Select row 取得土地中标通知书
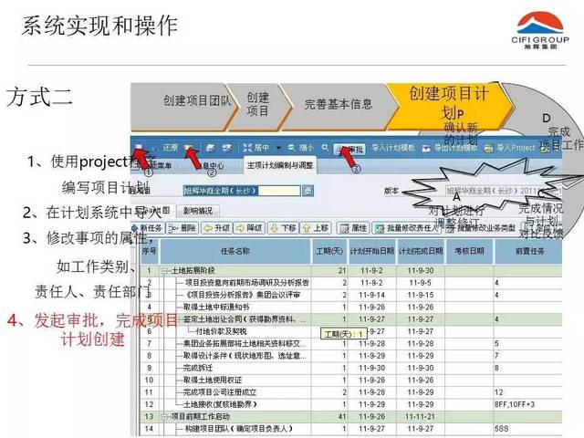Screen dimensions: 584x438 point(350,308)
